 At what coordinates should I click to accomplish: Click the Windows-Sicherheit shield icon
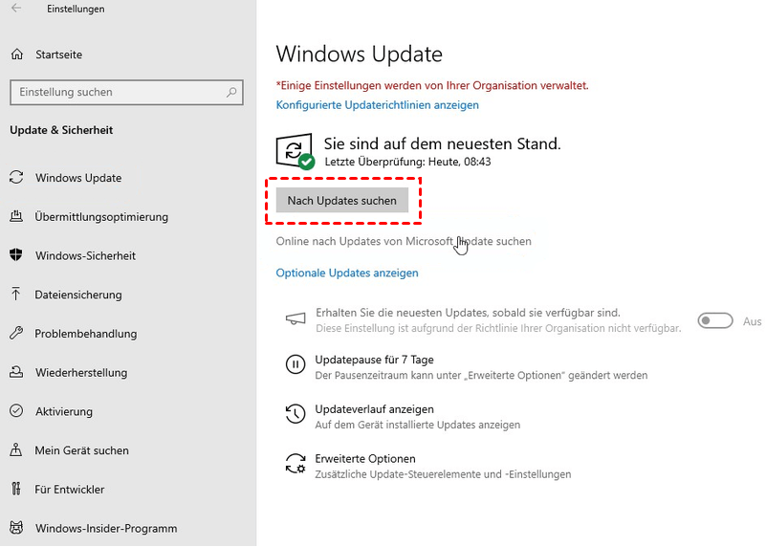click(16, 255)
